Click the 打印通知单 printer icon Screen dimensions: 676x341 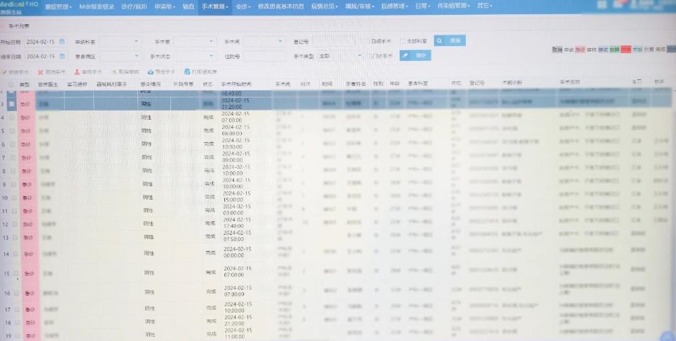187,71
